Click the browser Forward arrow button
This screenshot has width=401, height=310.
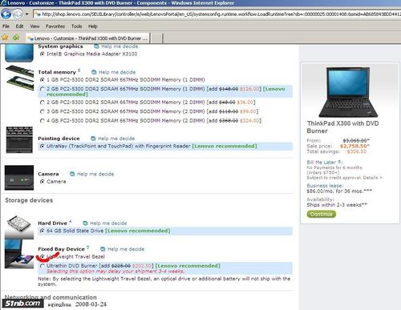pyautogui.click(x=18, y=14)
